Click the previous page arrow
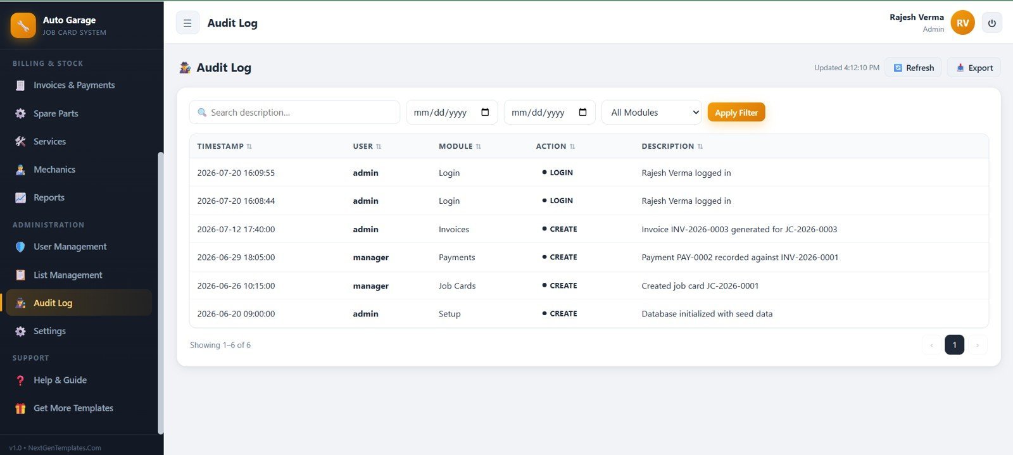 (931, 345)
